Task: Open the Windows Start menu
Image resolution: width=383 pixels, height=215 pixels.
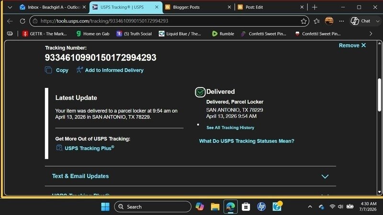Action: click(x=105, y=207)
